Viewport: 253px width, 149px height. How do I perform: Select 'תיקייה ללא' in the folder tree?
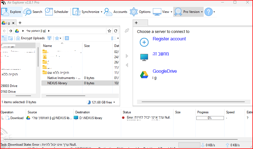[10, 75]
